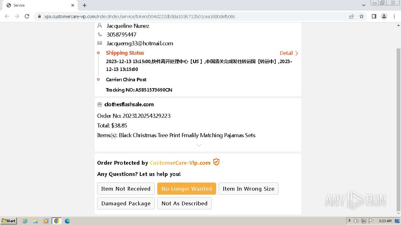Click Carrier: China Post text
The height and width of the screenshot is (225, 401).
[x=126, y=80]
